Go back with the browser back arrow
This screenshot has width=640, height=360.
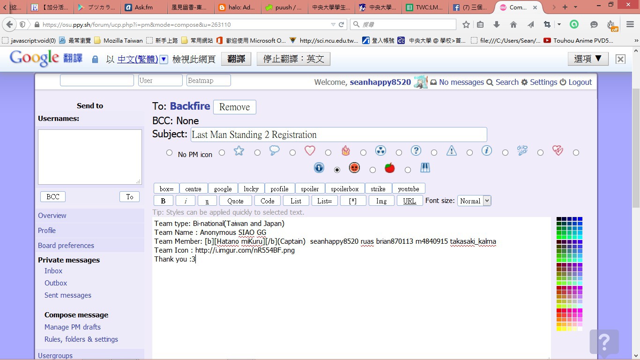(8, 24)
